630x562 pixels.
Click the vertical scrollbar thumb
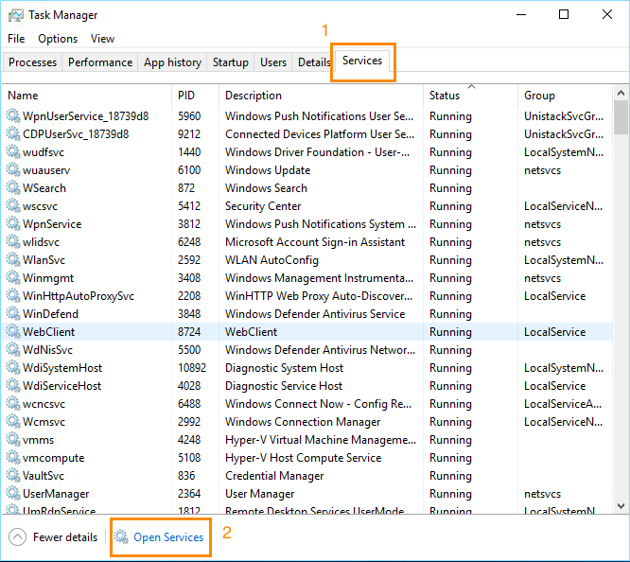pos(621,117)
